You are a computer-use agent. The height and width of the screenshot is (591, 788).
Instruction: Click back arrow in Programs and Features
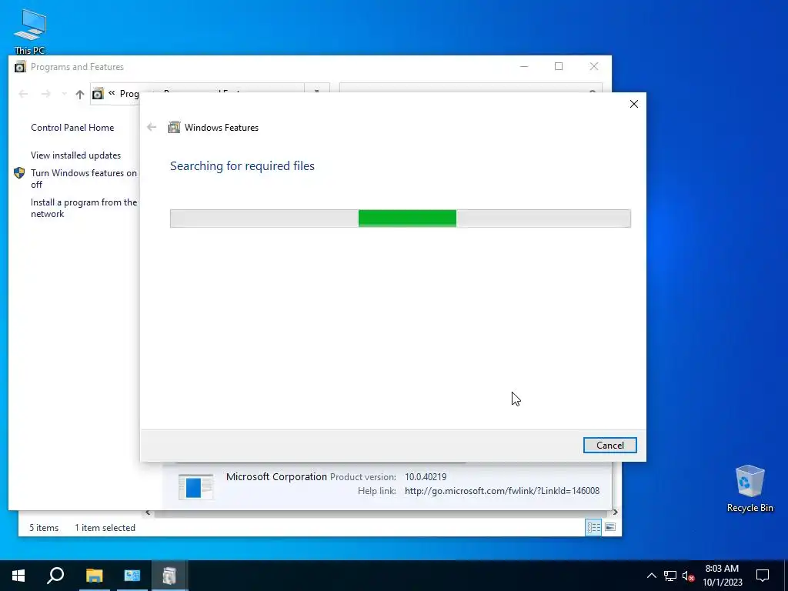click(x=23, y=94)
